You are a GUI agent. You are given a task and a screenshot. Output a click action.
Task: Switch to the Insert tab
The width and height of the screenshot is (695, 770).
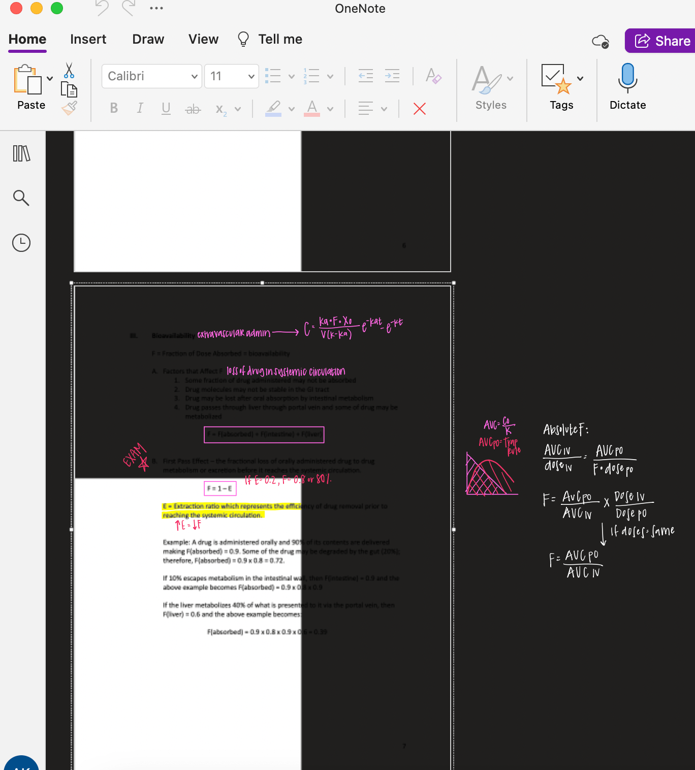click(x=88, y=40)
